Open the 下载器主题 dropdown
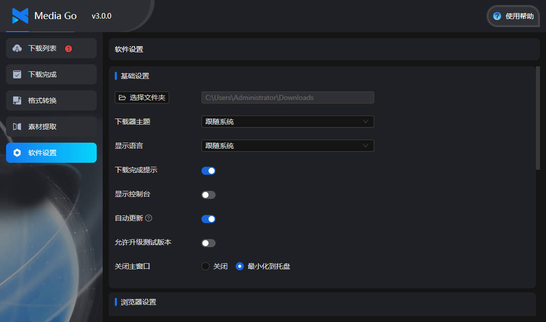Viewport: 546px width, 322px height. click(288, 122)
